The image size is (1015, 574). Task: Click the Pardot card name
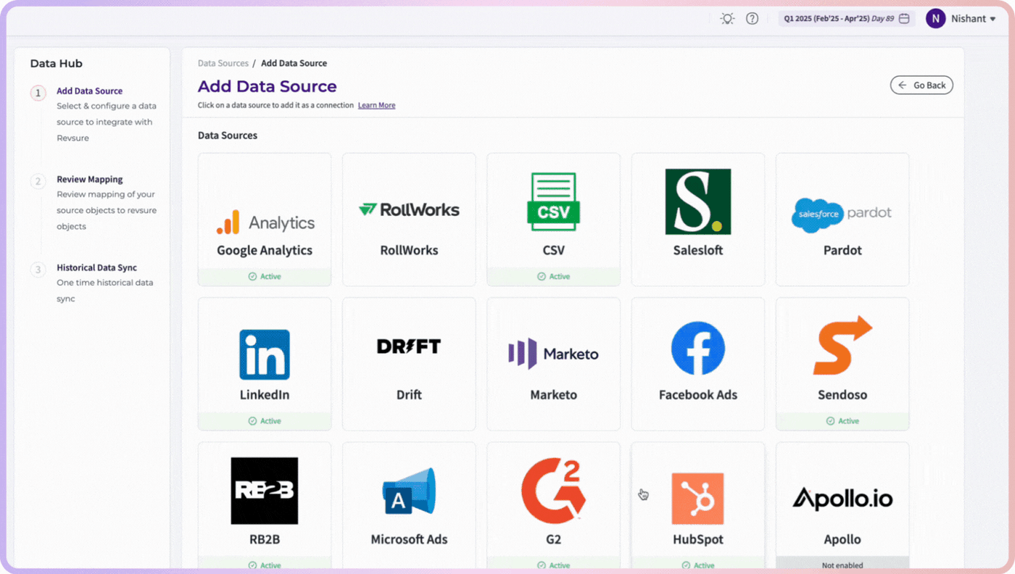(842, 251)
